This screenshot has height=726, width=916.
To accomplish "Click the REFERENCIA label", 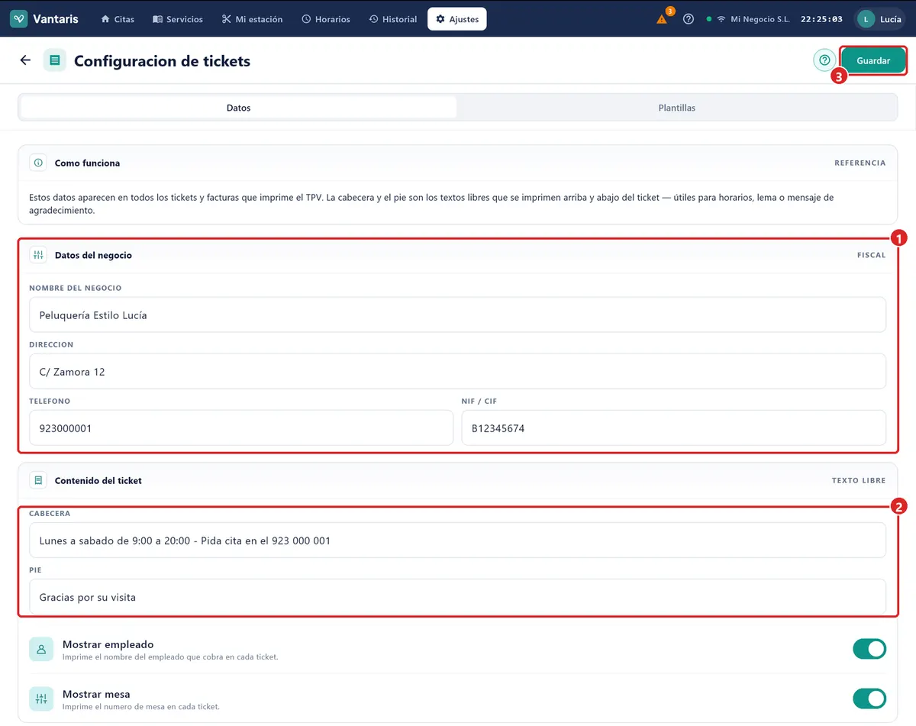I will [x=860, y=163].
